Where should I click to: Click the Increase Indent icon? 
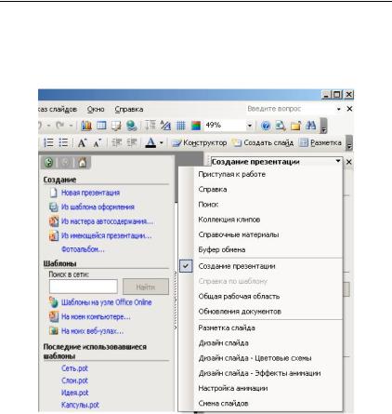pos(132,142)
